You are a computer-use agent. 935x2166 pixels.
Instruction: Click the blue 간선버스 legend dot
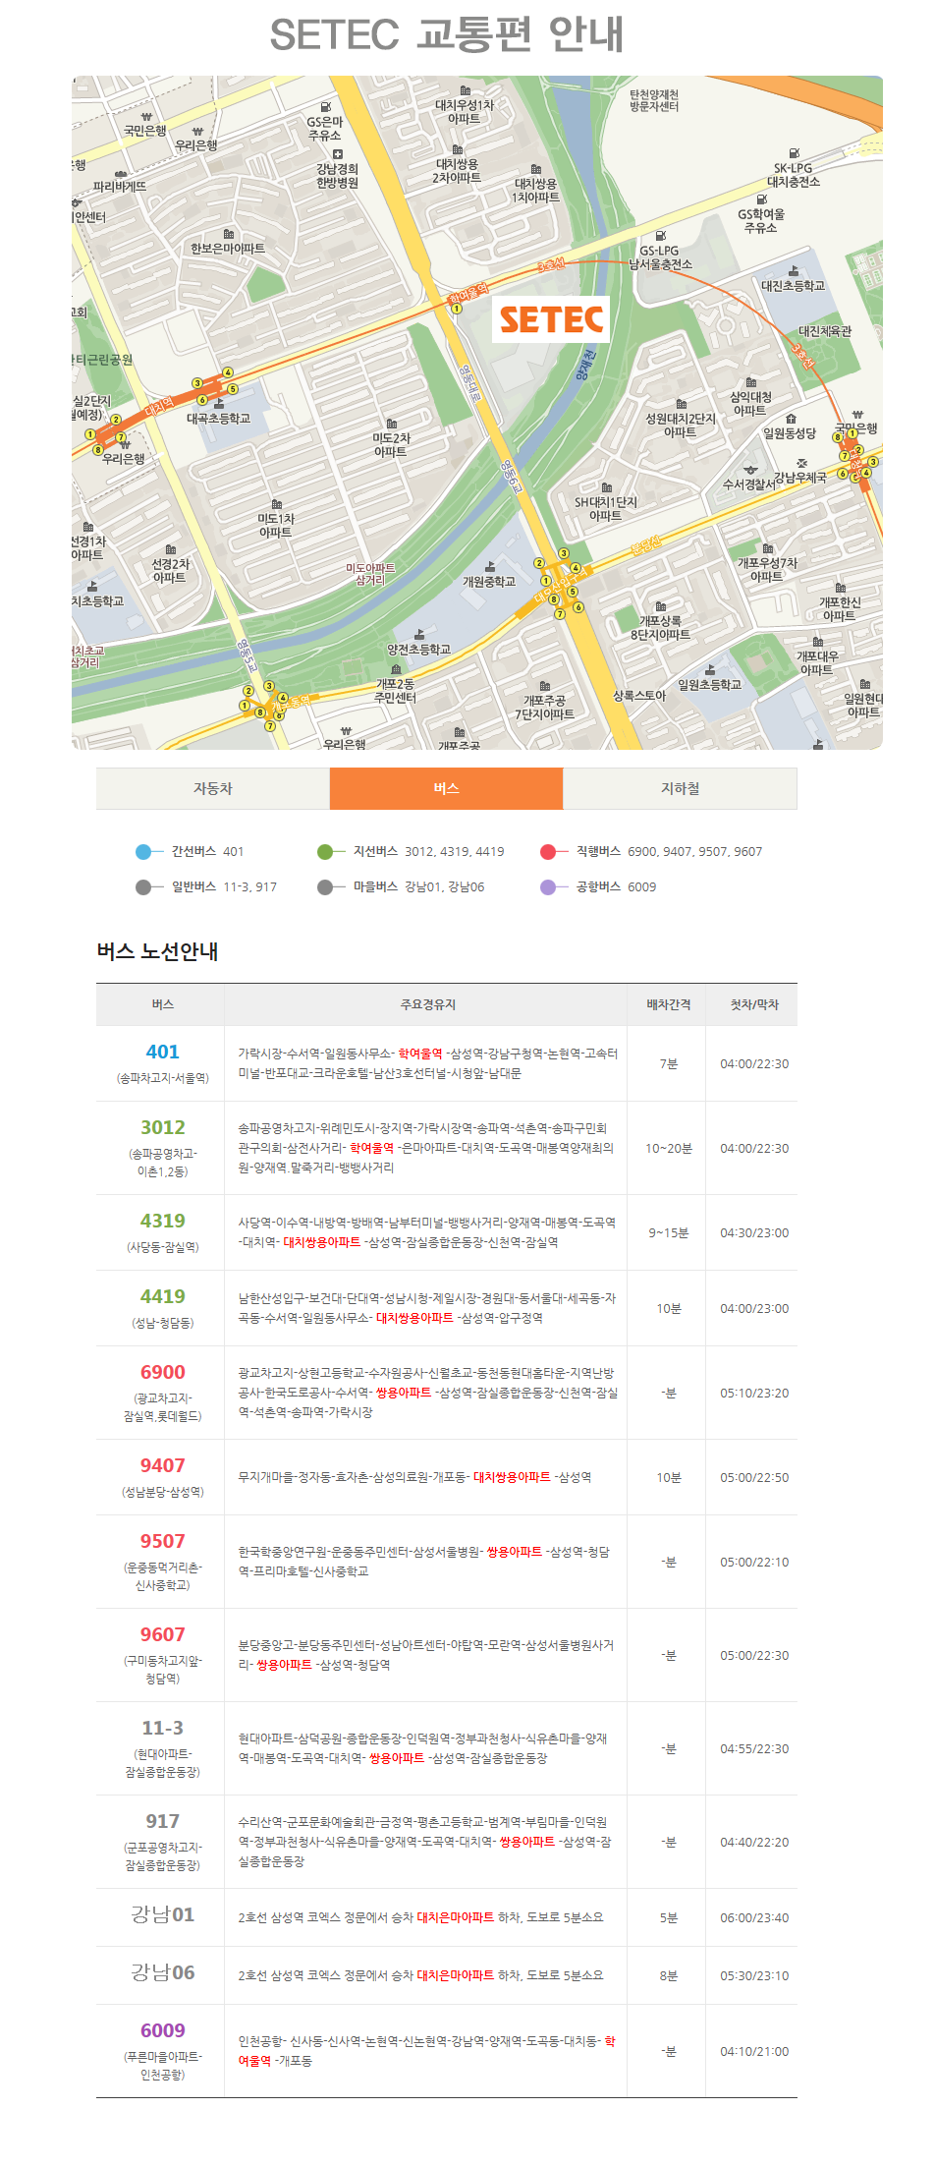(x=144, y=852)
